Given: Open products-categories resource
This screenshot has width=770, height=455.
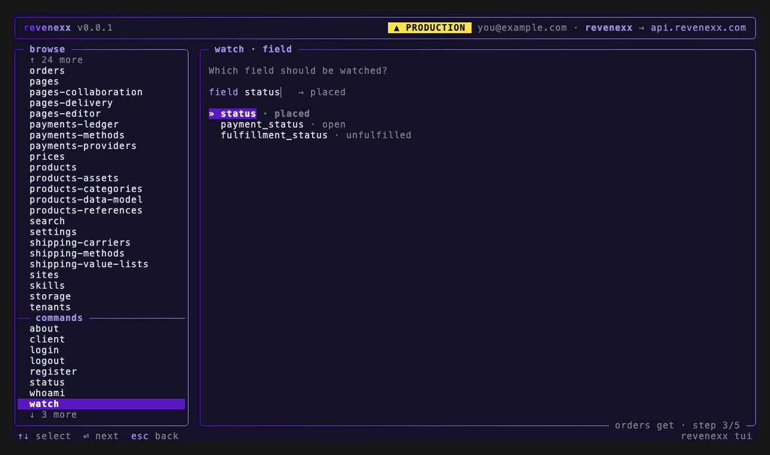Looking at the screenshot, I should pyautogui.click(x=86, y=189).
